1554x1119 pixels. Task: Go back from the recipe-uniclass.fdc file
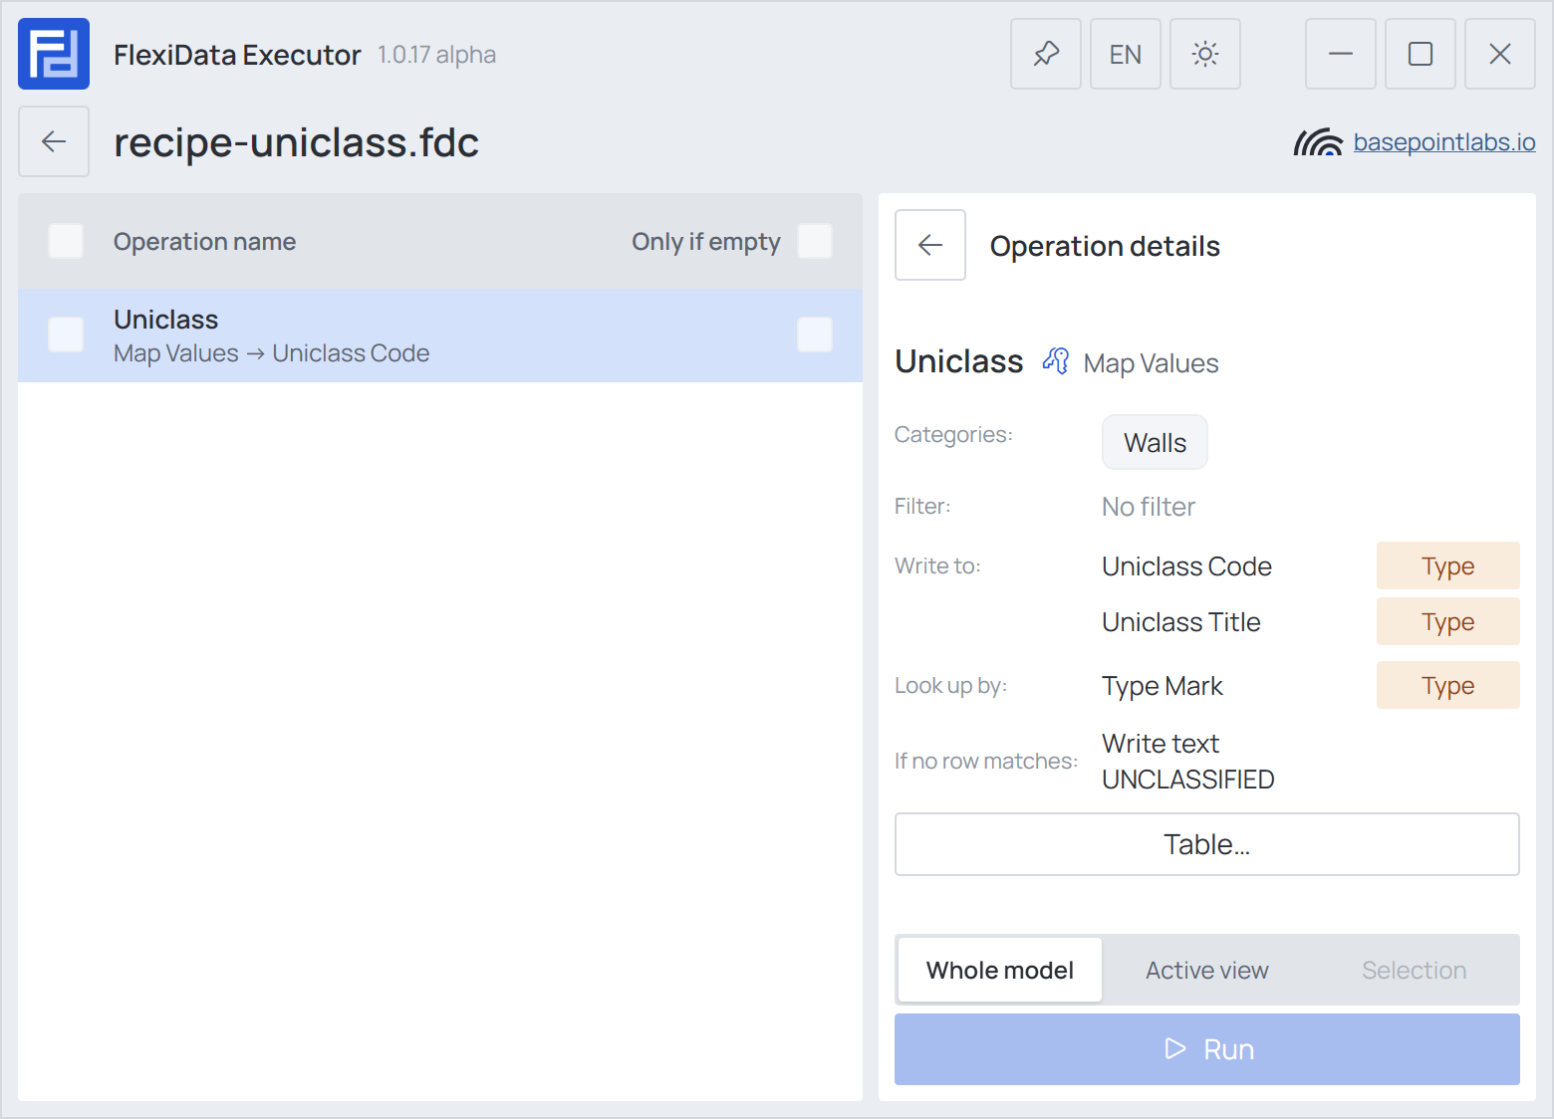pyautogui.click(x=54, y=141)
